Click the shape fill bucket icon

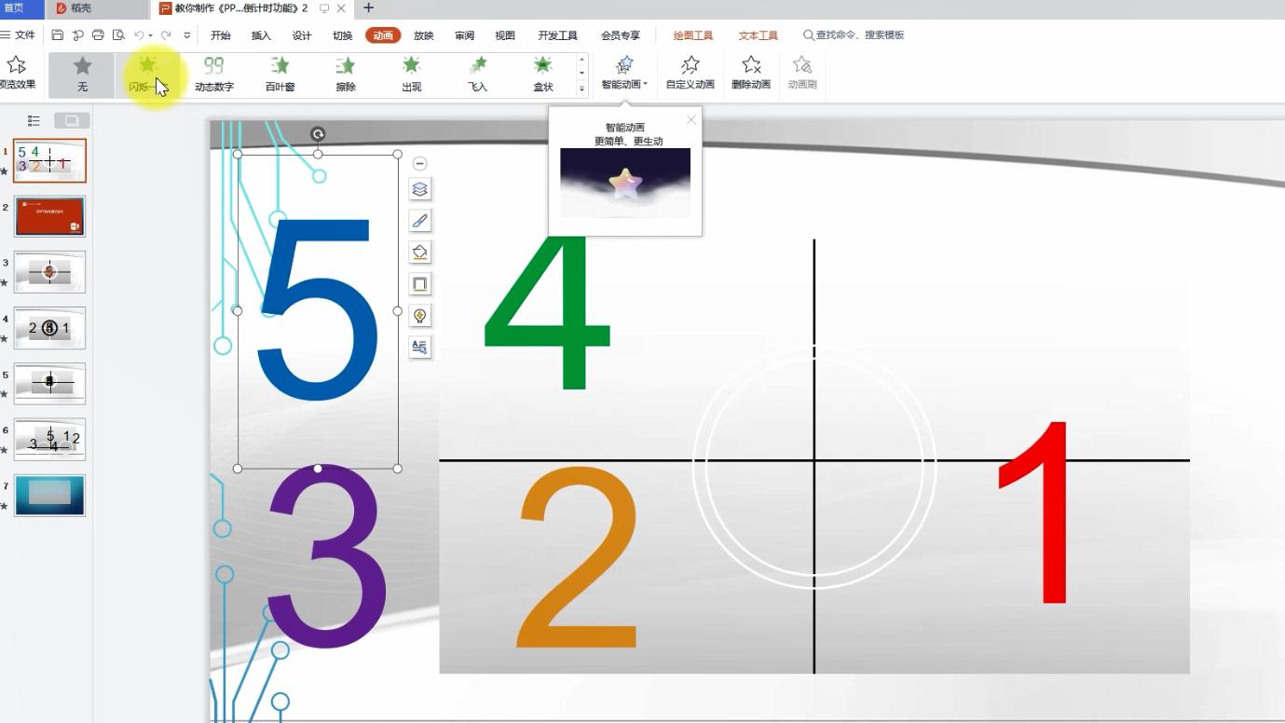[420, 252]
